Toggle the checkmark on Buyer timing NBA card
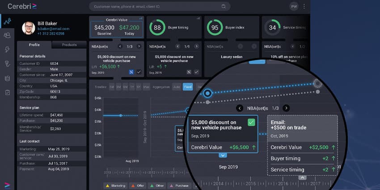This screenshot has height=190, width=380. pyautogui.click(x=196, y=72)
